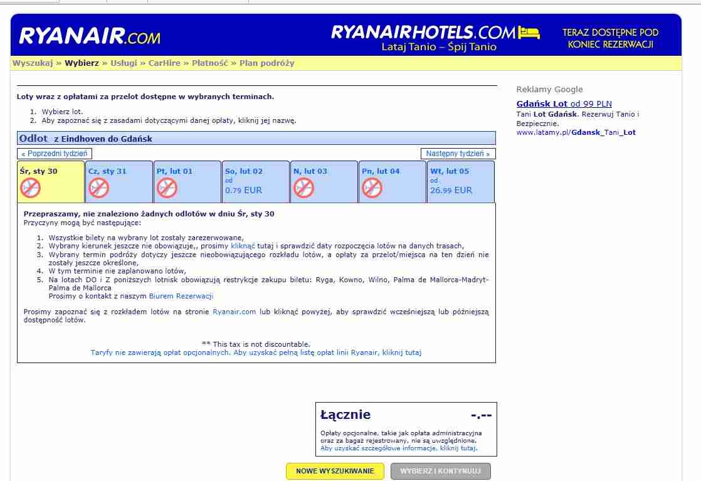Open the Biurem Rezerwacji link
Viewport: 701px width, 481px height.
(181, 296)
